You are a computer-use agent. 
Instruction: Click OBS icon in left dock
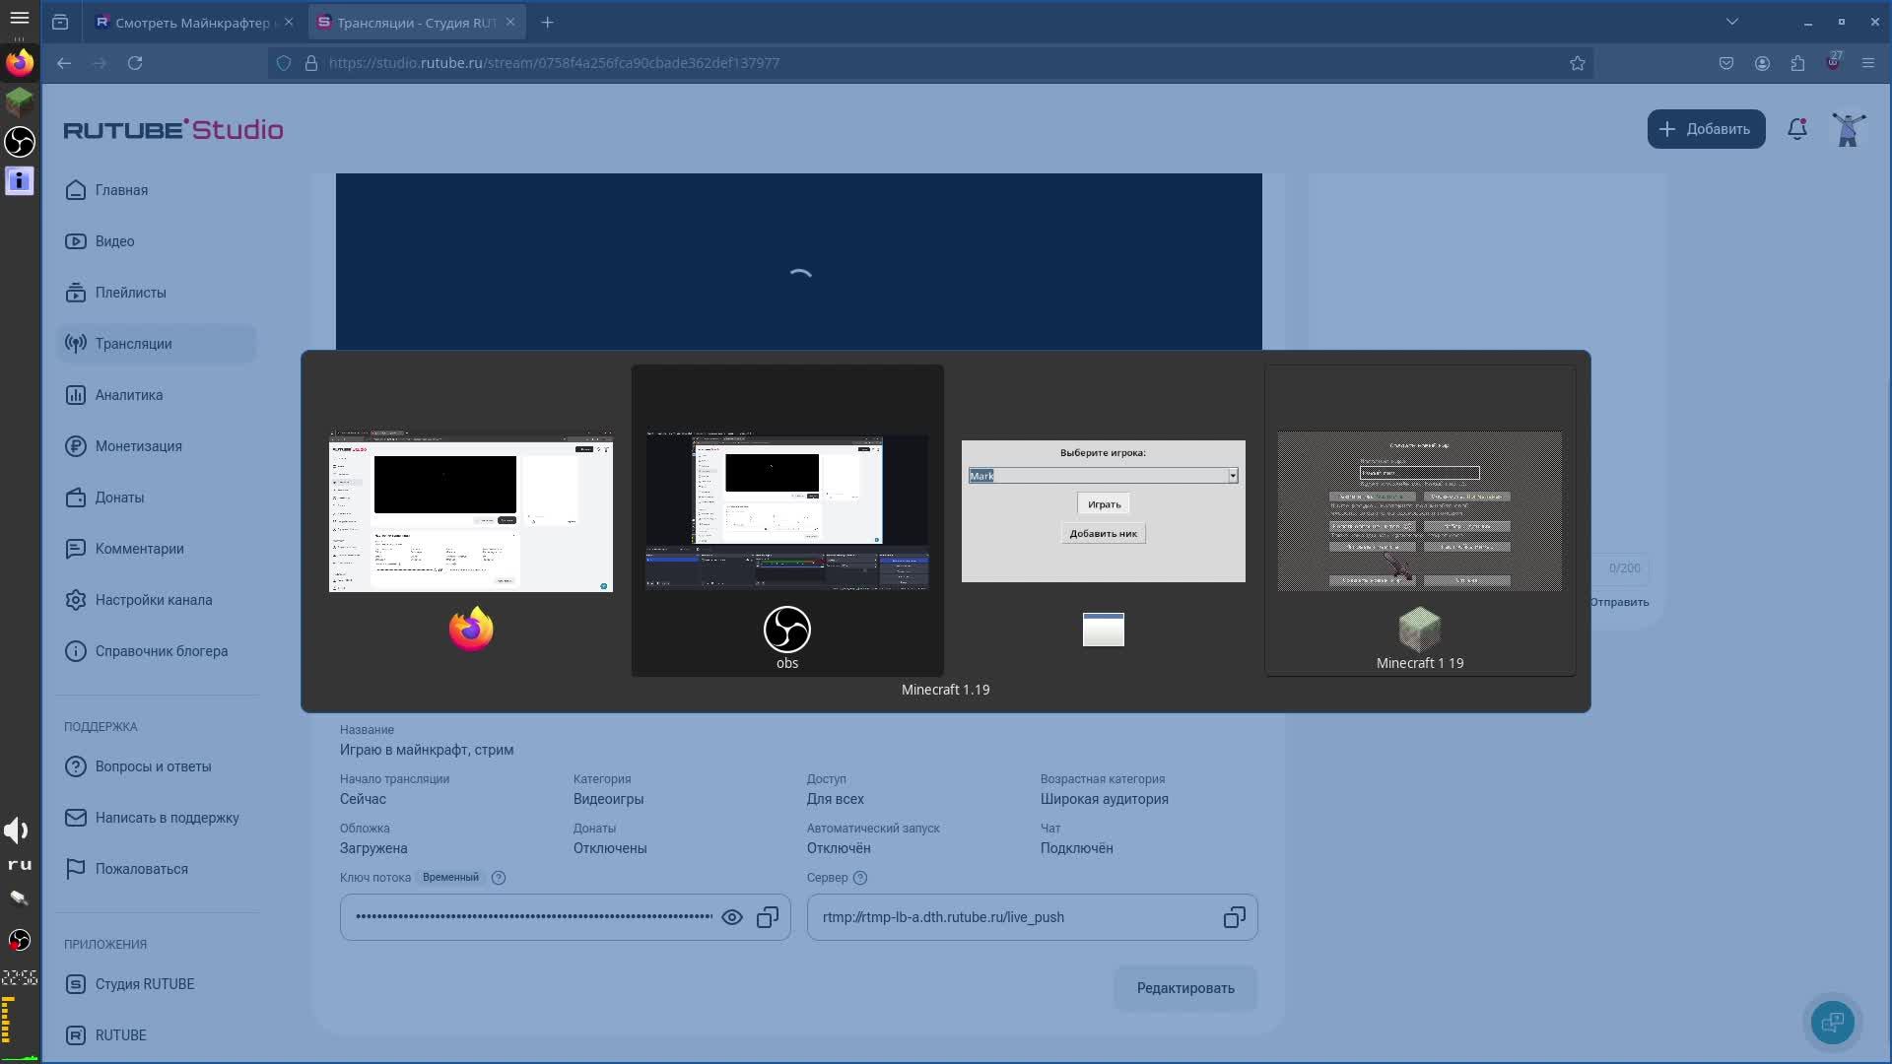(20, 142)
